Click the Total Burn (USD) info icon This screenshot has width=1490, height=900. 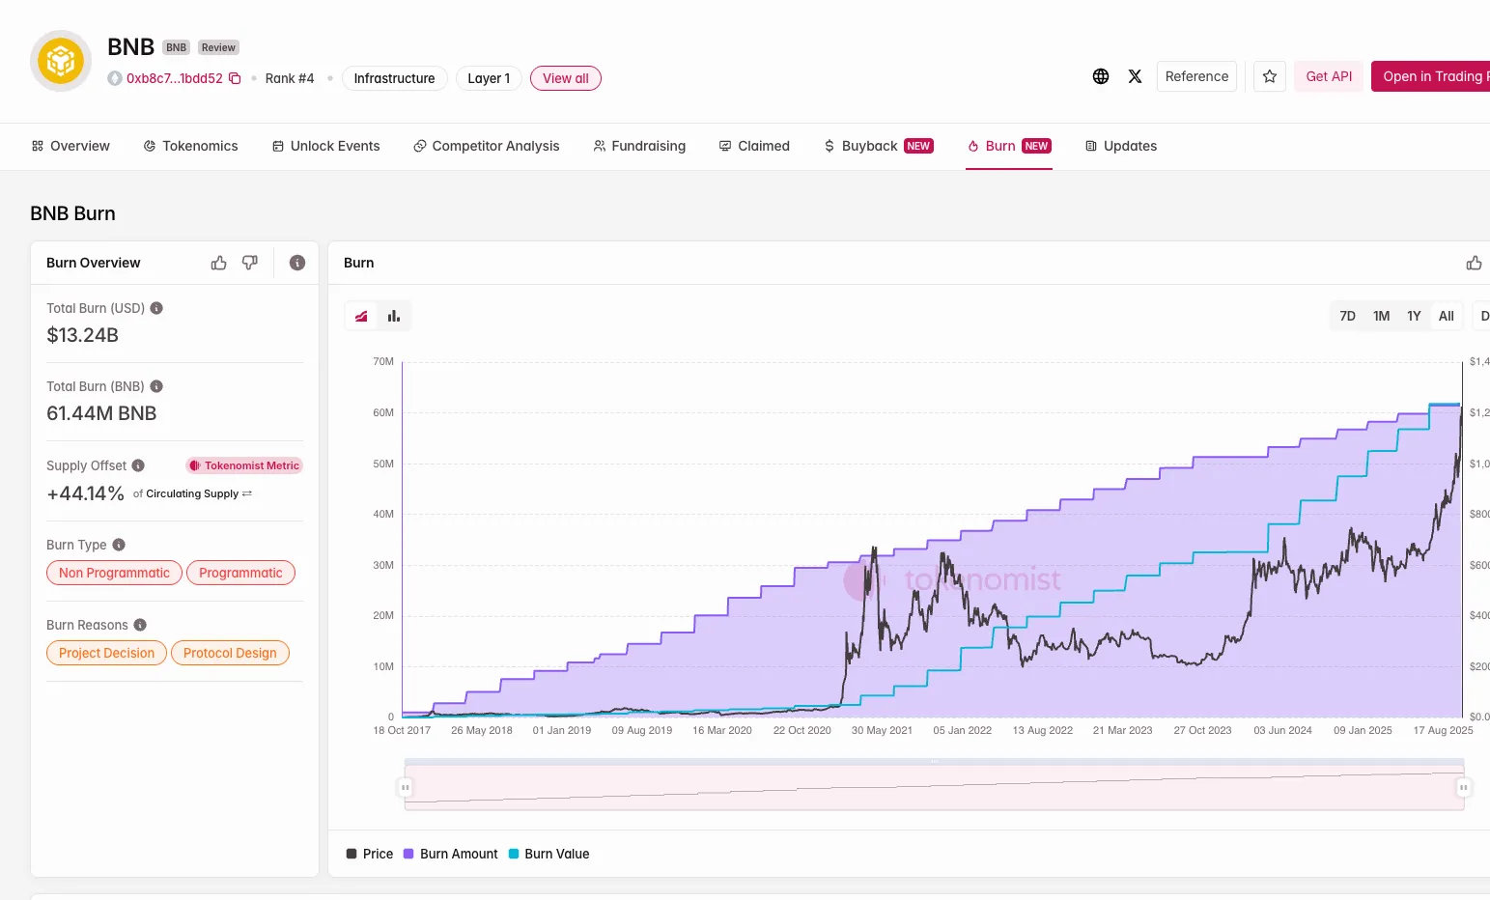tap(157, 307)
